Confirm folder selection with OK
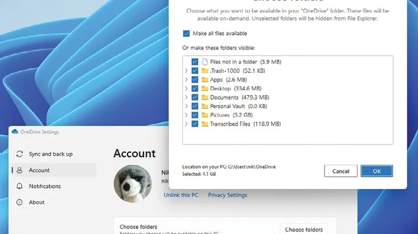This screenshot has height=234, width=418. [x=377, y=171]
